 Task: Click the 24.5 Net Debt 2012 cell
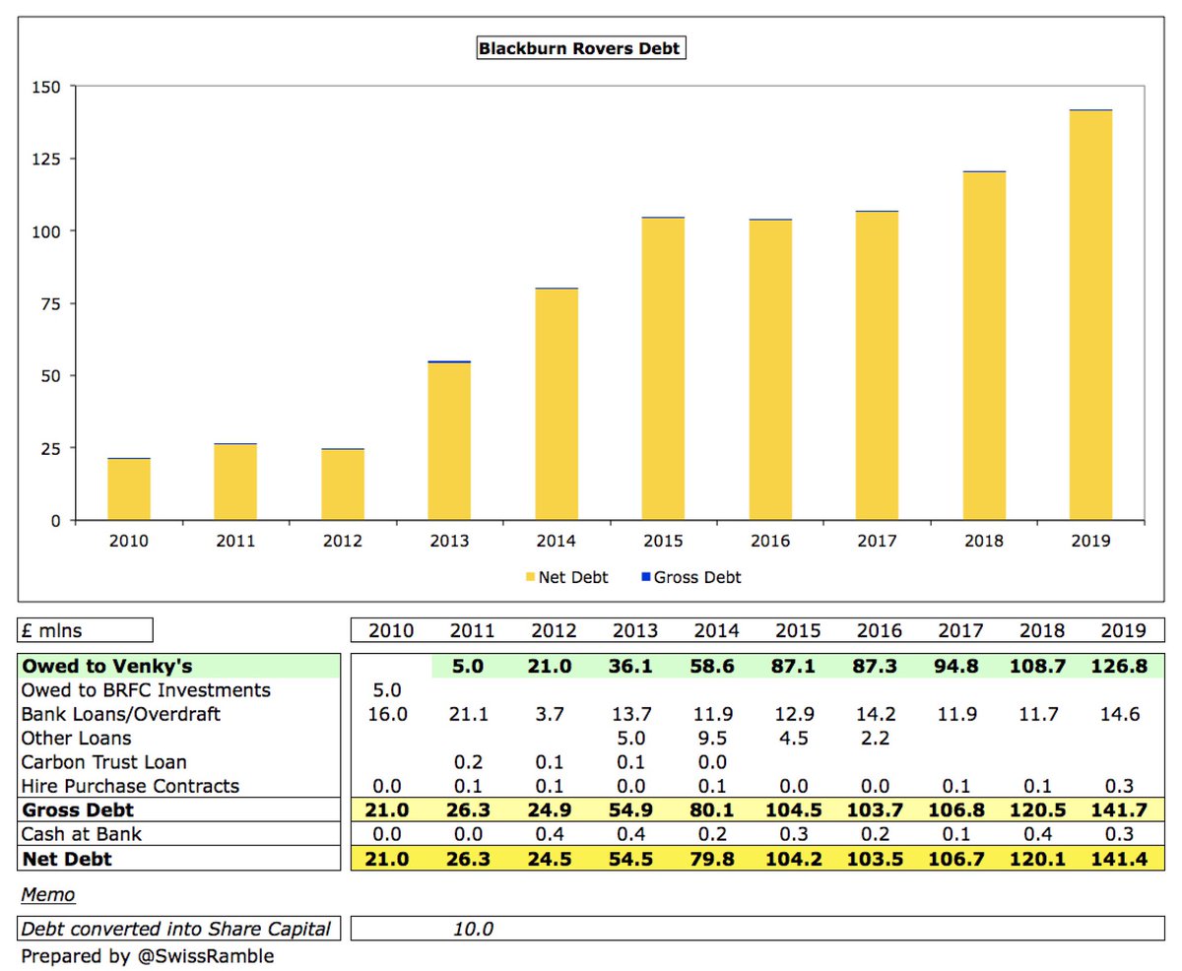551,859
